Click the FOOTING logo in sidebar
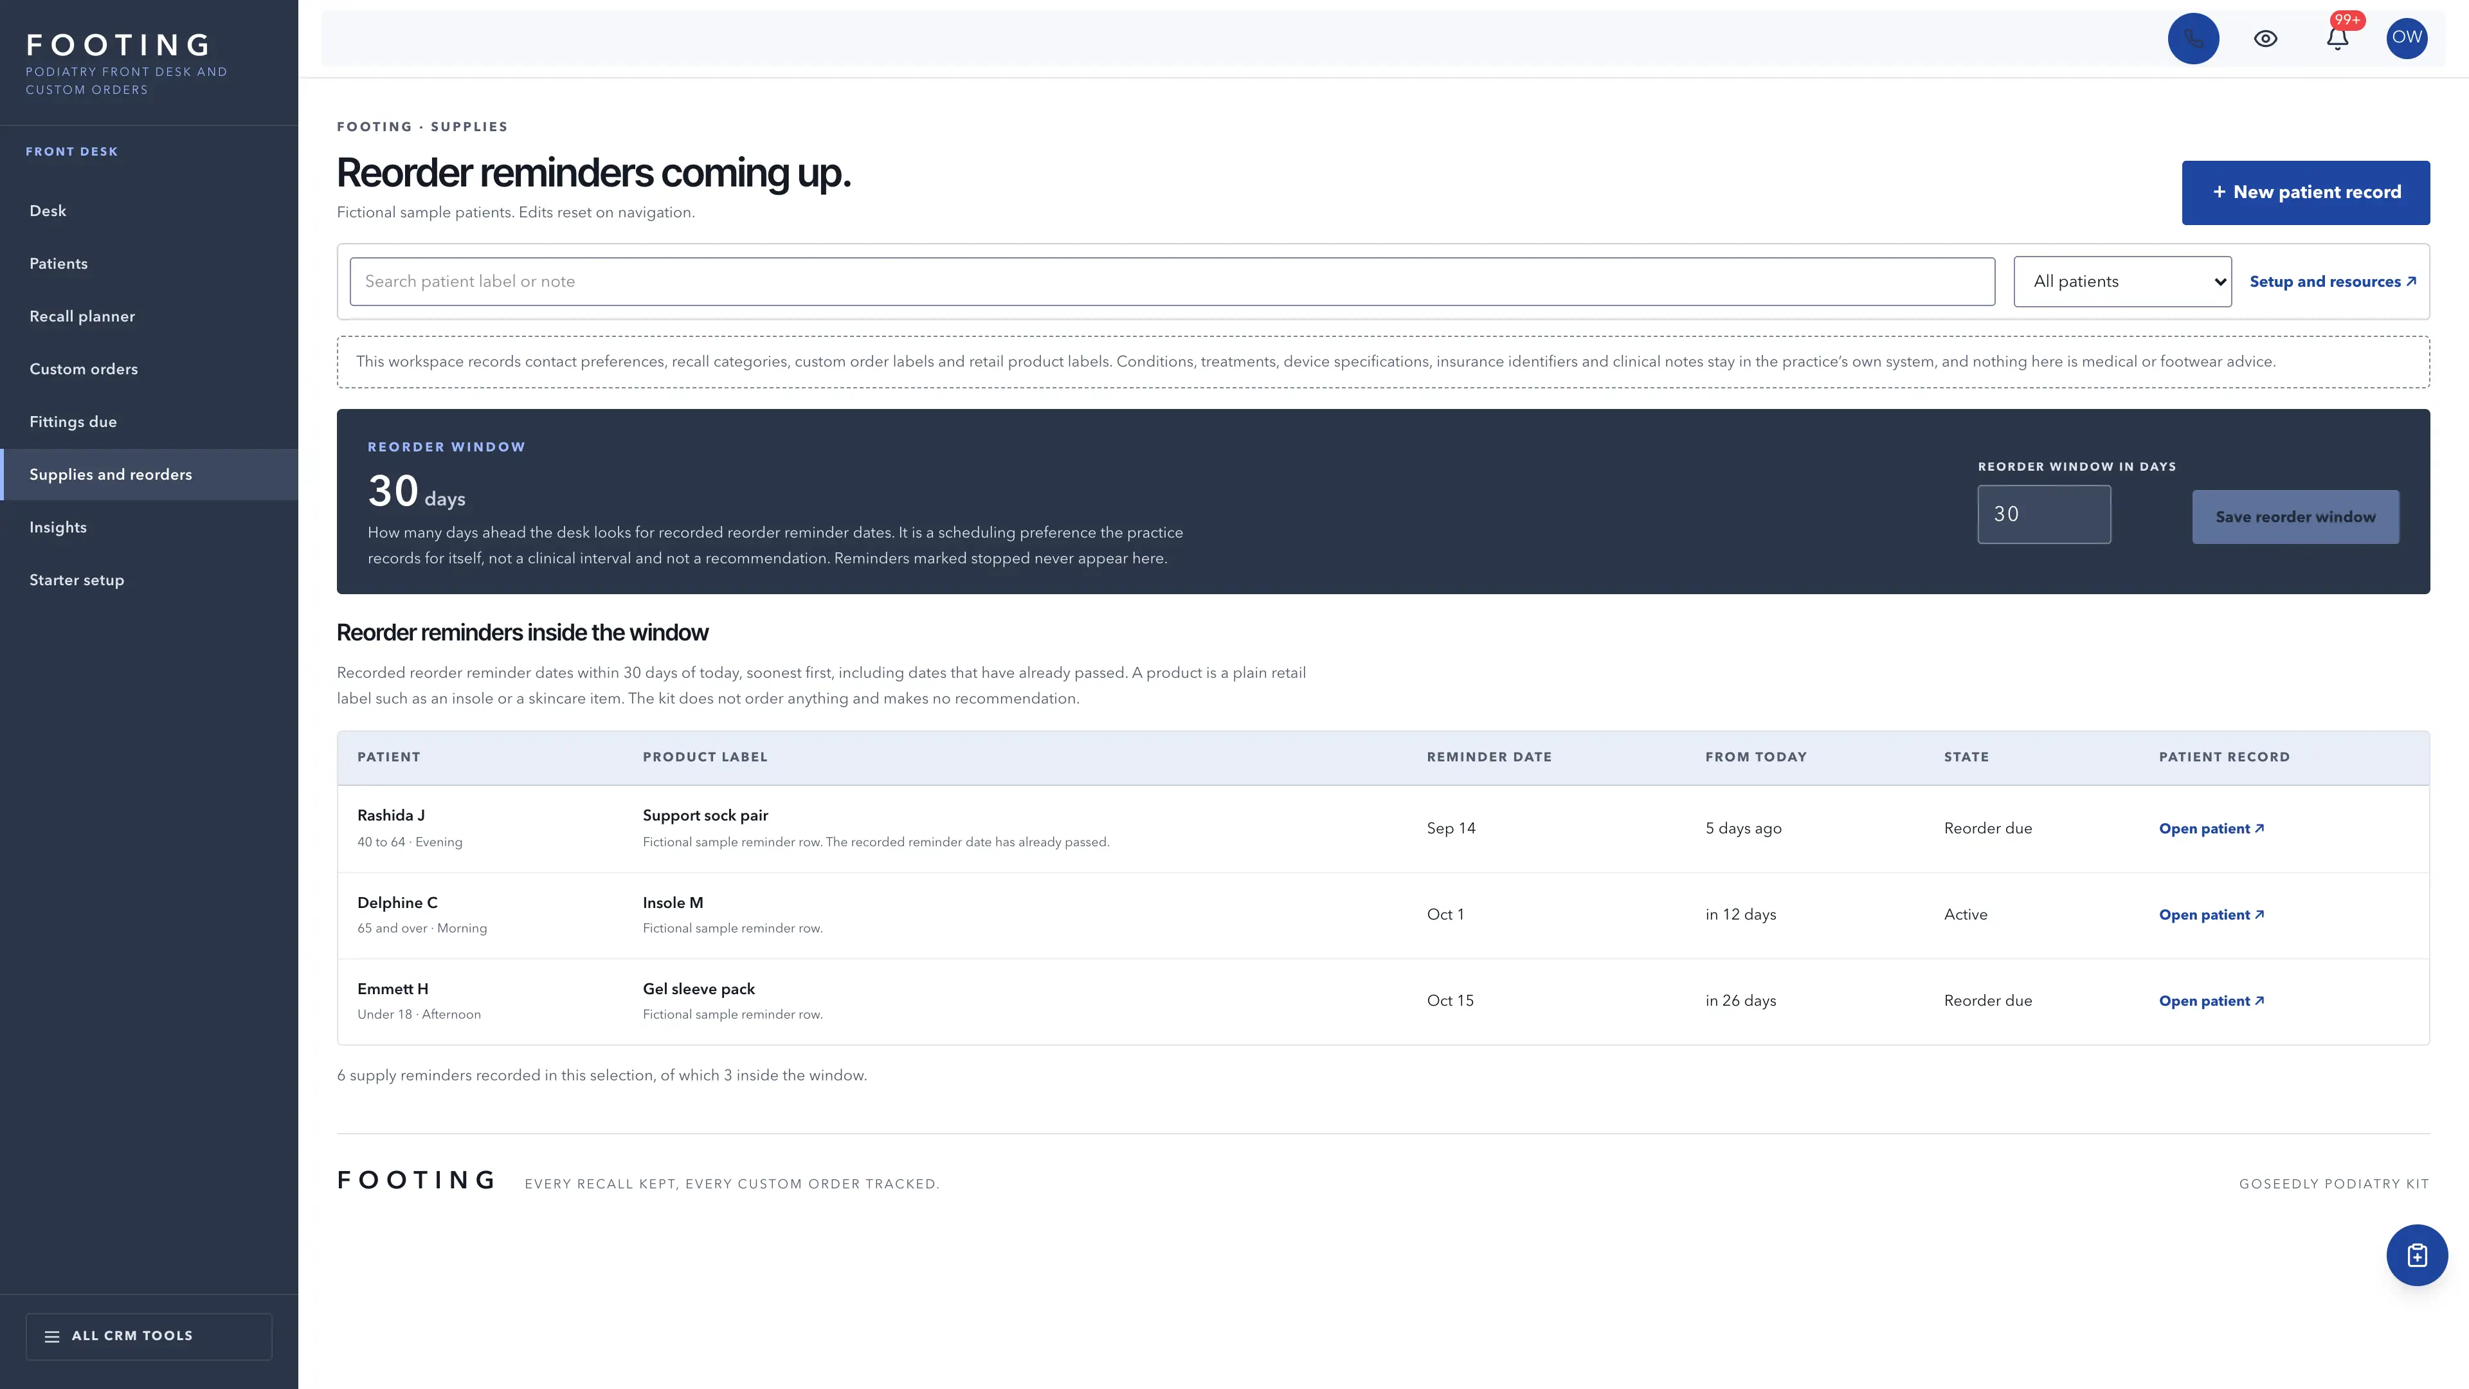This screenshot has width=2469, height=1389. click(119, 45)
